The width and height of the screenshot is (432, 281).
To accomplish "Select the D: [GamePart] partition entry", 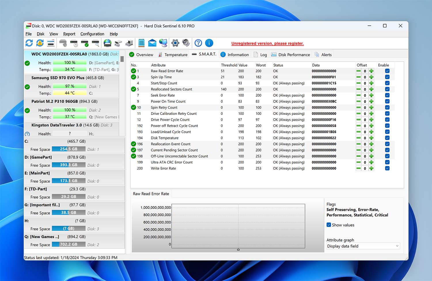I will pos(74,161).
